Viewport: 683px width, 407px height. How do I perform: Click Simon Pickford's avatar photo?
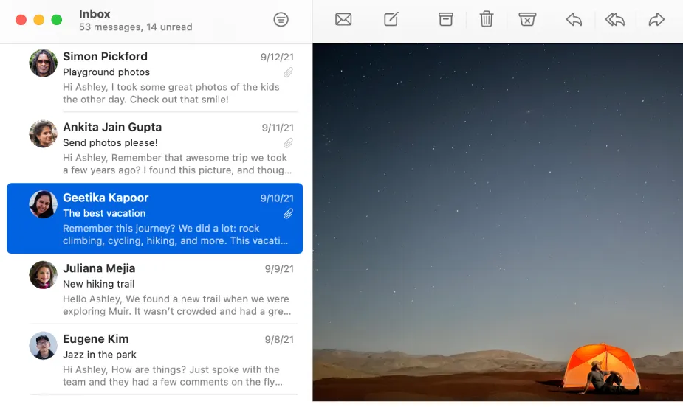[43, 63]
